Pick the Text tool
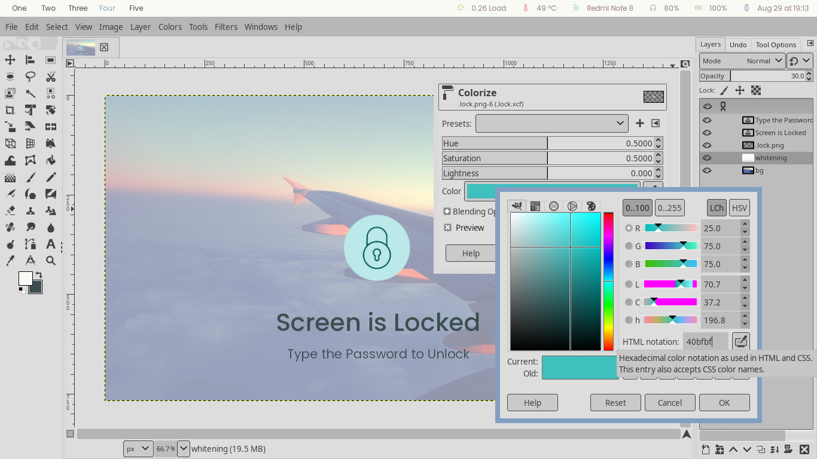 pyautogui.click(x=51, y=244)
